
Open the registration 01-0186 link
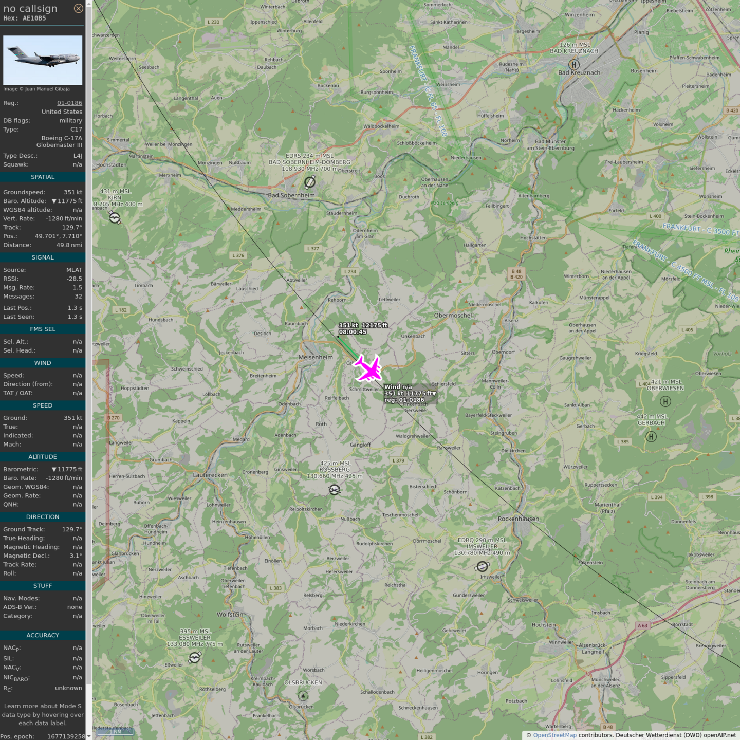tap(69, 103)
